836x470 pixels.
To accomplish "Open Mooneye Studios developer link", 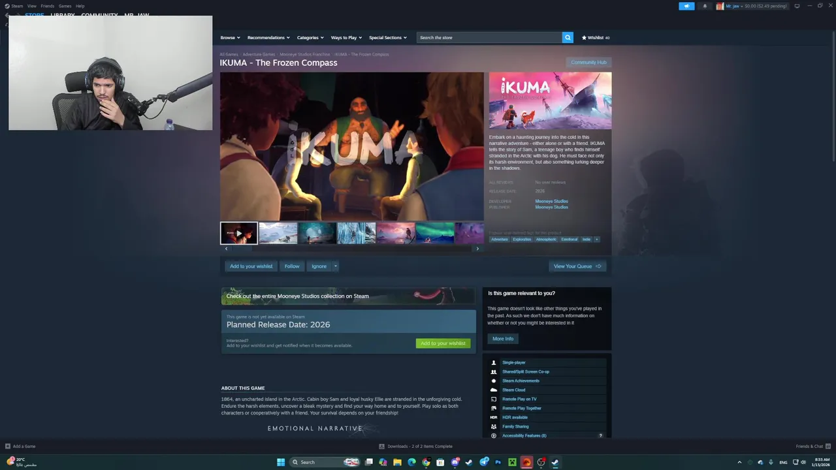I will coord(551,201).
